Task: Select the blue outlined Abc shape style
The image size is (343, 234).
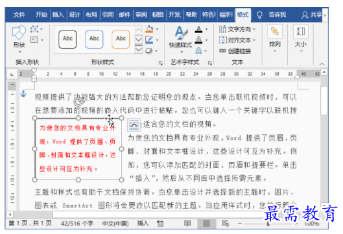Action: pos(94,40)
